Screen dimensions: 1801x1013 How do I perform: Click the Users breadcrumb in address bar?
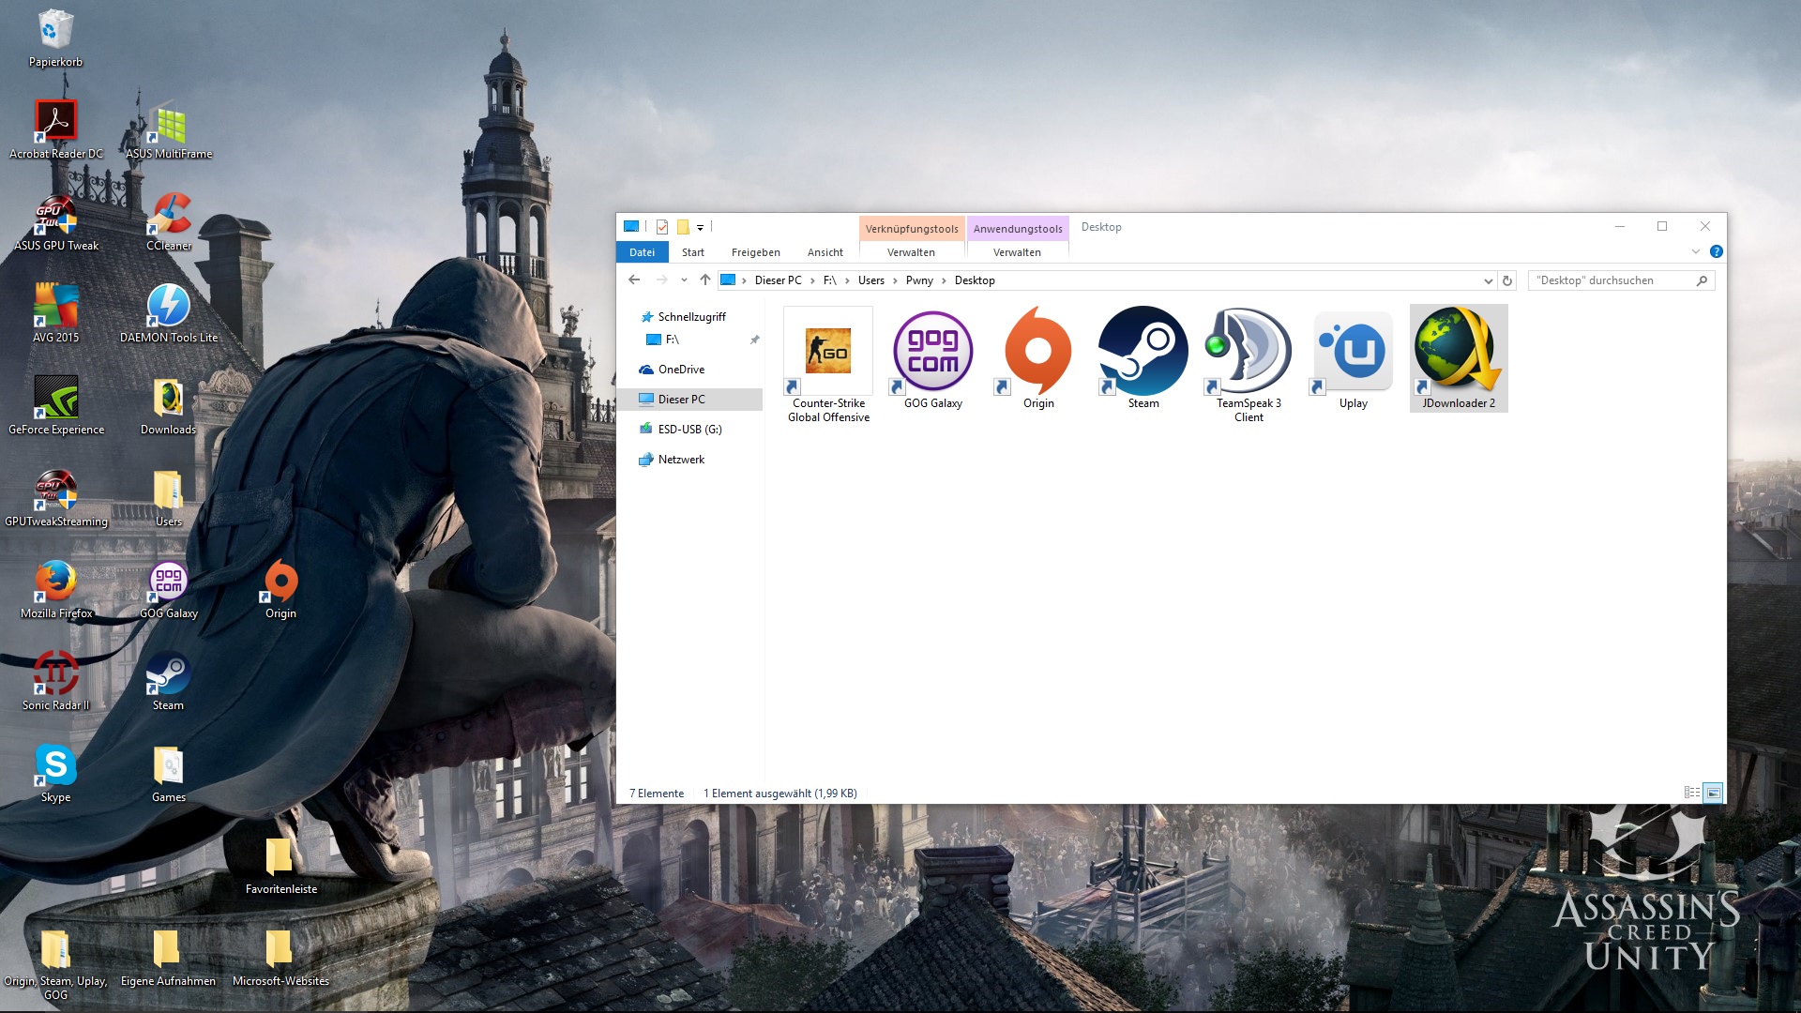[x=870, y=280]
